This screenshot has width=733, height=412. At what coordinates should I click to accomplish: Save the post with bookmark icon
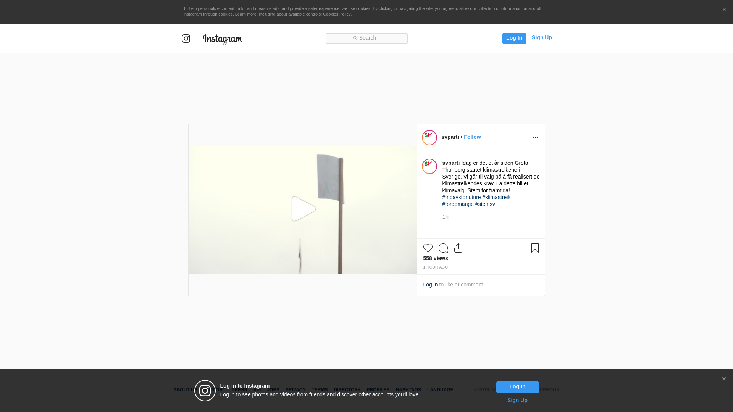535,248
